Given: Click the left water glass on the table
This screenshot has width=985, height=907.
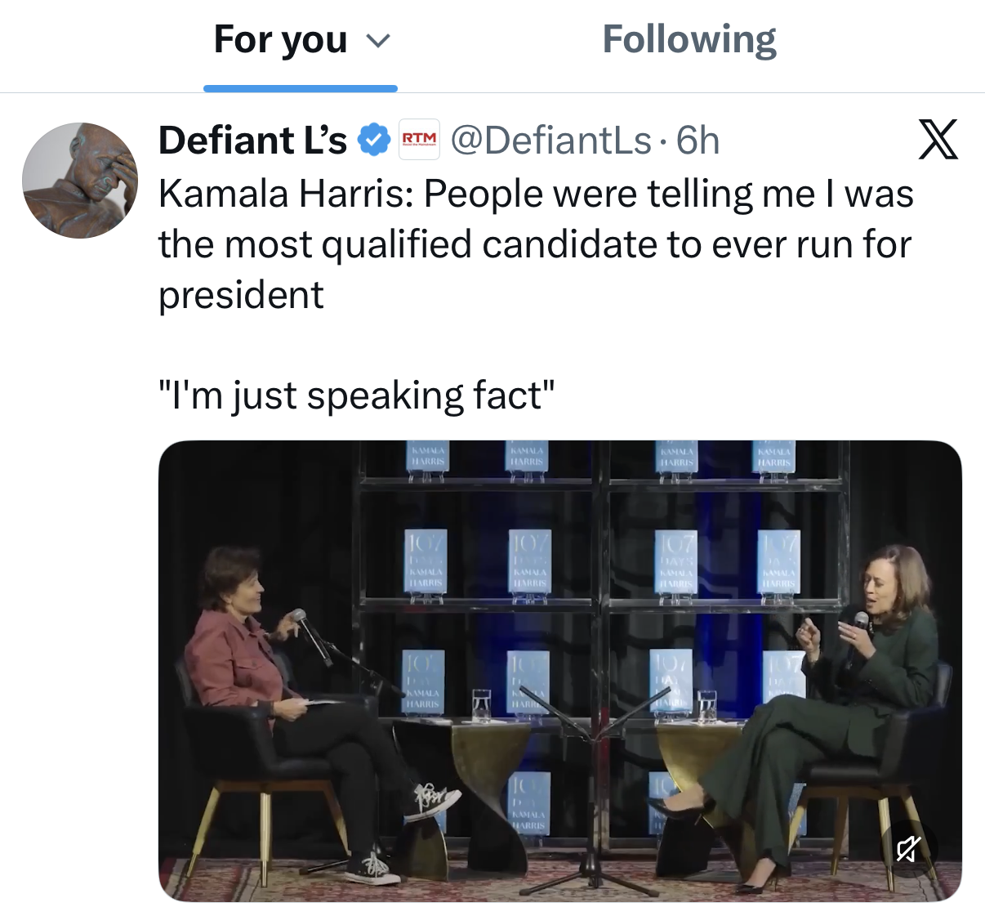Looking at the screenshot, I should [x=481, y=705].
